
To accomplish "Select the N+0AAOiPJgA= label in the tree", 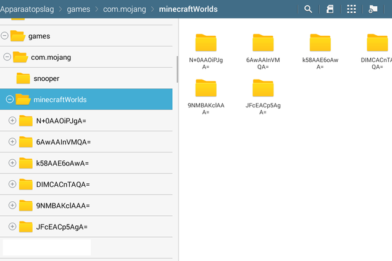I will click(x=61, y=121).
